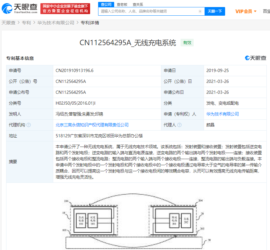Go to 专利 breadcrumb link
This screenshot has width=270, height=250.
pos(26,23)
